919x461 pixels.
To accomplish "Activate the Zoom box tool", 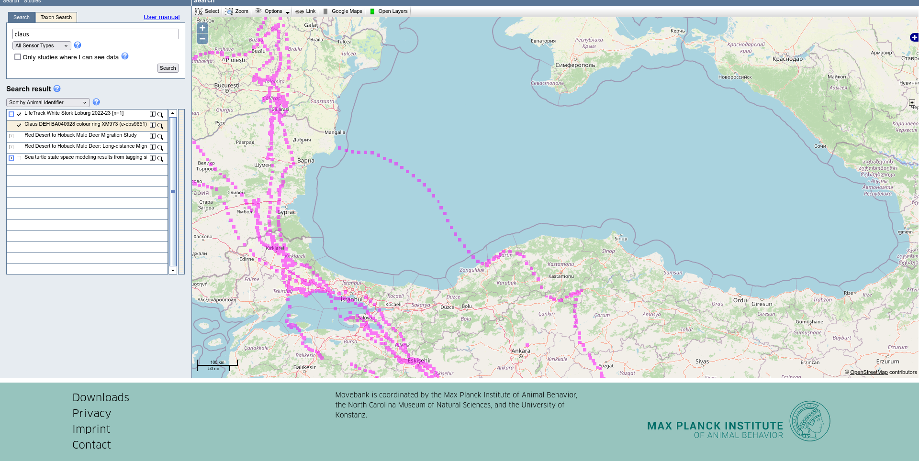I will click(x=237, y=11).
